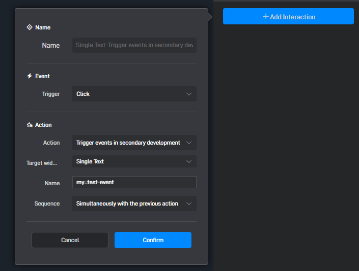Confirm the interaction settings

pyautogui.click(x=153, y=240)
